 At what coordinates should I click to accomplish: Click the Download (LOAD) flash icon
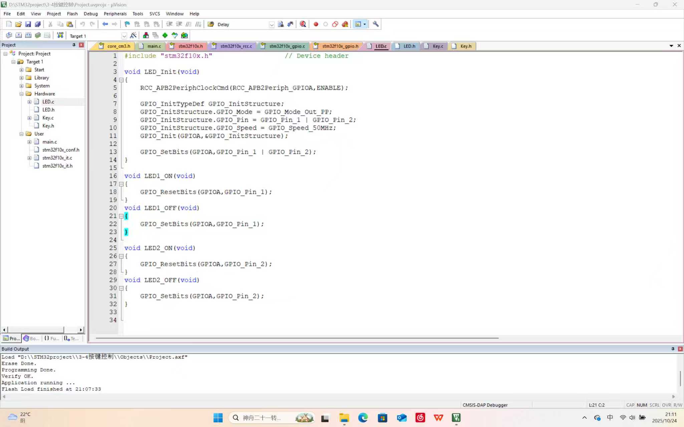60,35
